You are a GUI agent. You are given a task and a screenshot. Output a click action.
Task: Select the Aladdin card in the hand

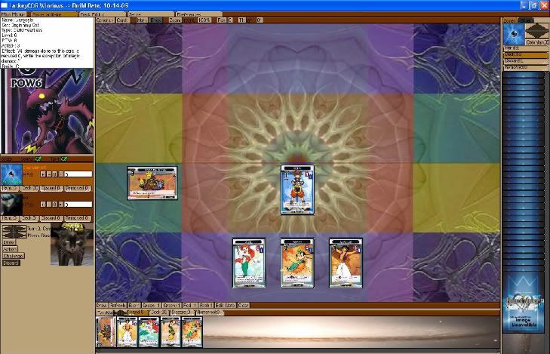pos(127,332)
